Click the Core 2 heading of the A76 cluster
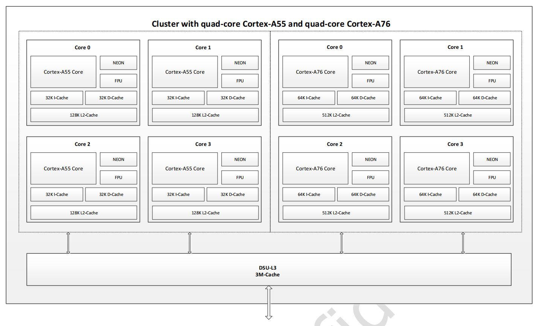Viewport: 536px width, 326px height. point(335,144)
